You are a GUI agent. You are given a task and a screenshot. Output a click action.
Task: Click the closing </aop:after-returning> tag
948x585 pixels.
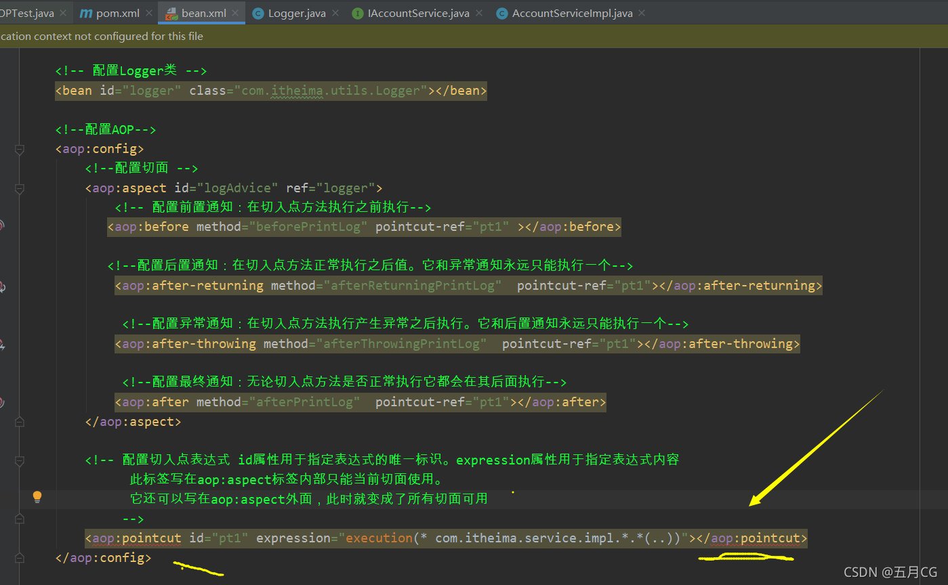click(741, 286)
